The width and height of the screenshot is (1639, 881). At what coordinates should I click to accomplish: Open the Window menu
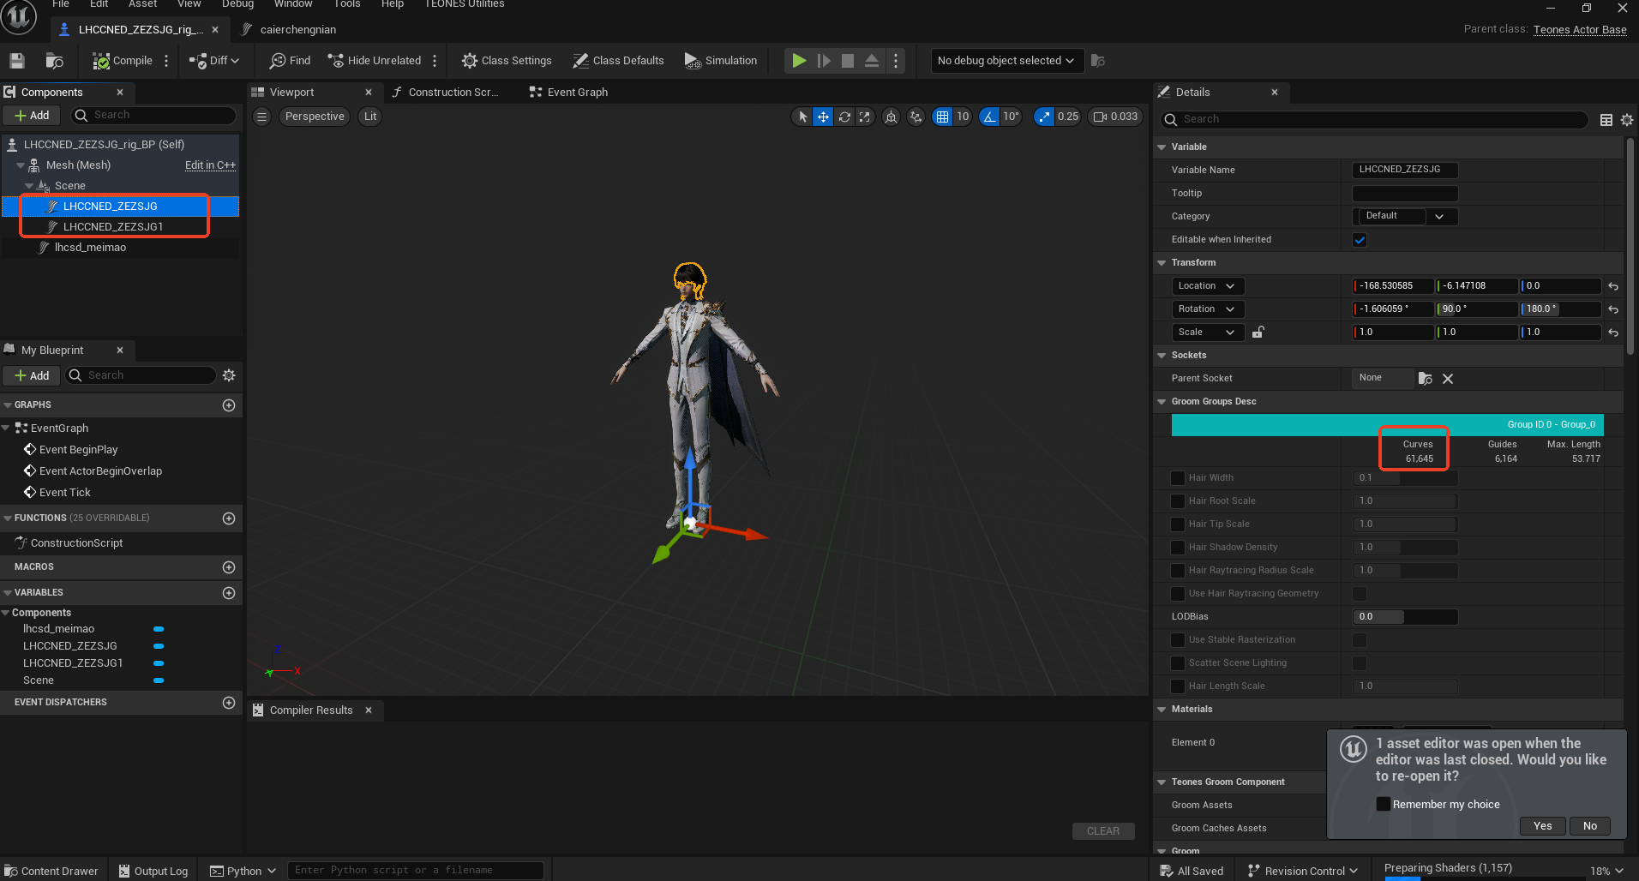pyautogui.click(x=293, y=4)
